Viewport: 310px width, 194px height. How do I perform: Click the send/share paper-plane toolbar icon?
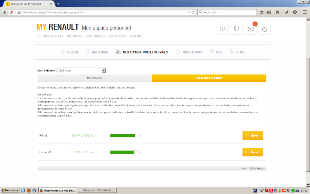(x=286, y=12)
